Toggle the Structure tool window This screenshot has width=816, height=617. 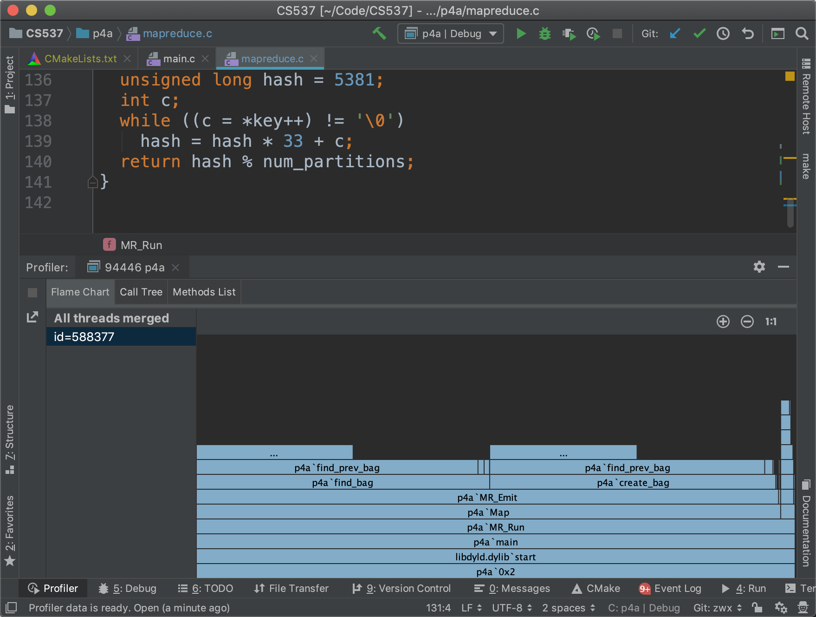tap(10, 439)
